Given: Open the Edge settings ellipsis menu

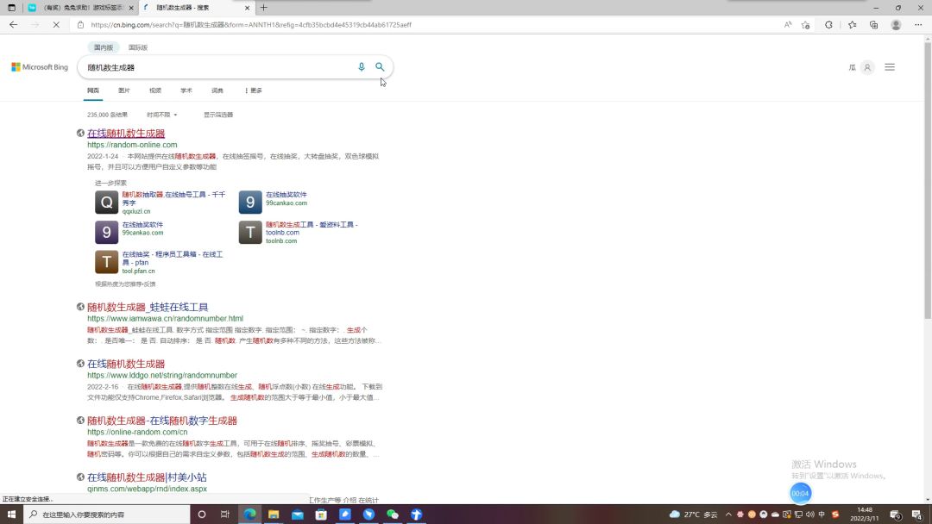Looking at the screenshot, I should click(x=917, y=25).
